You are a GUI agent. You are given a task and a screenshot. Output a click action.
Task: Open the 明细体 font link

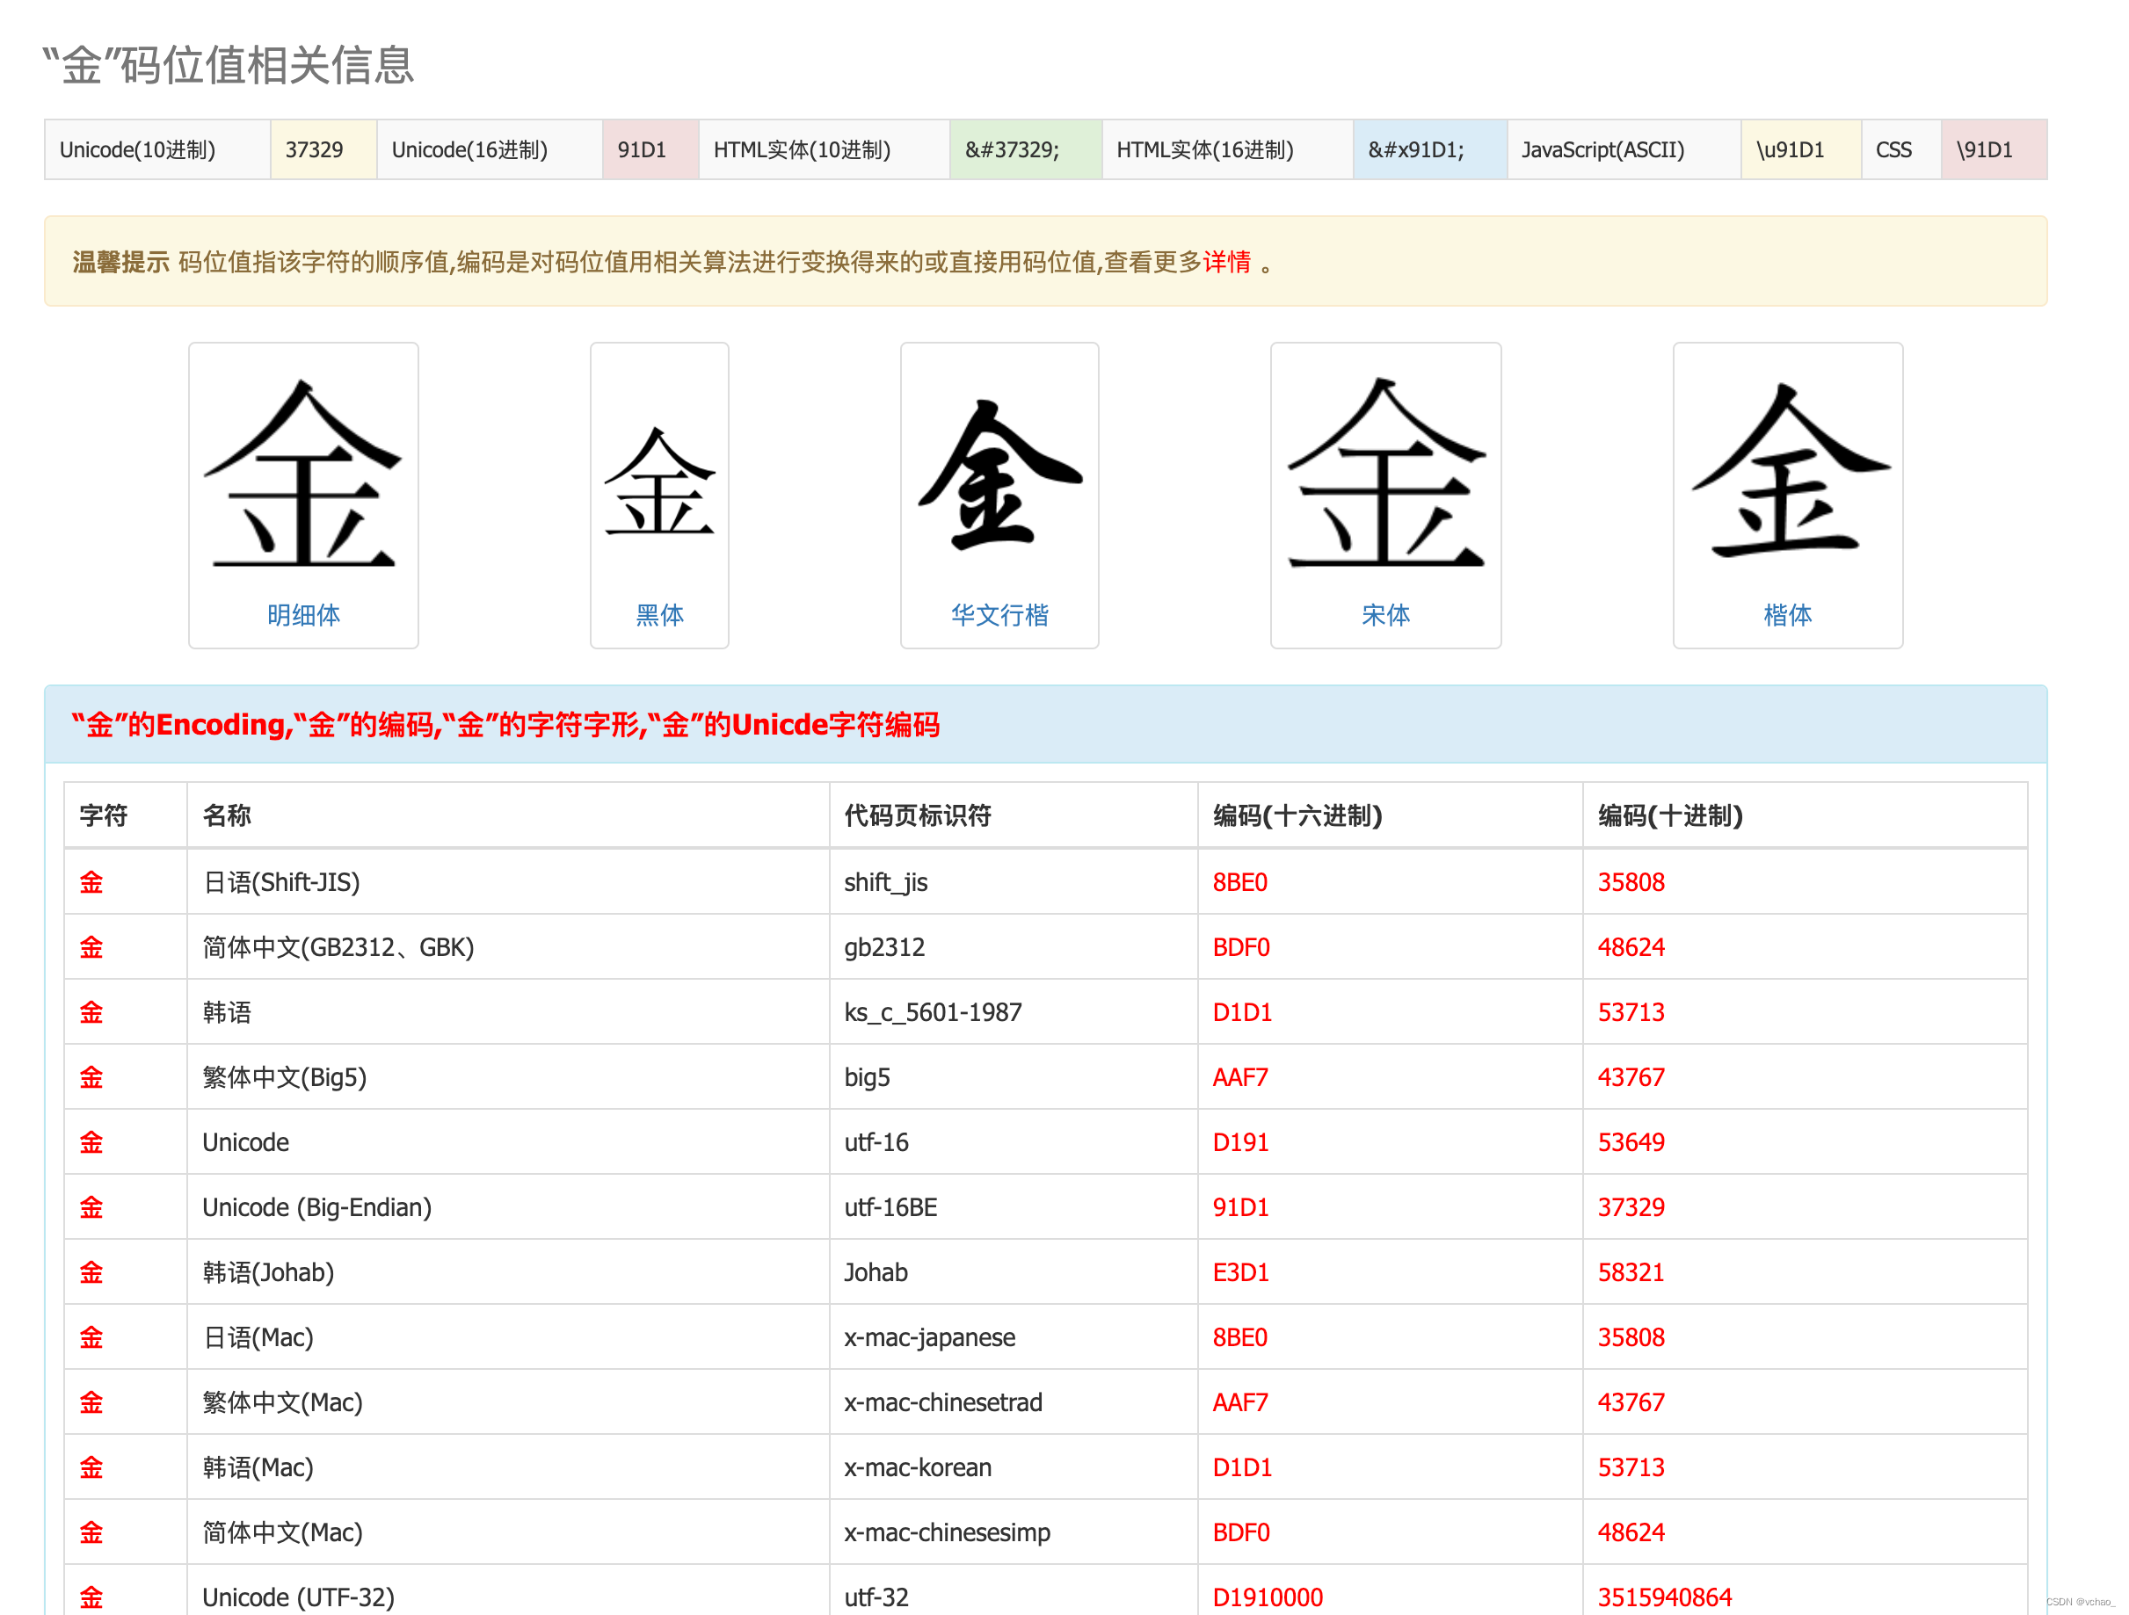coord(303,615)
